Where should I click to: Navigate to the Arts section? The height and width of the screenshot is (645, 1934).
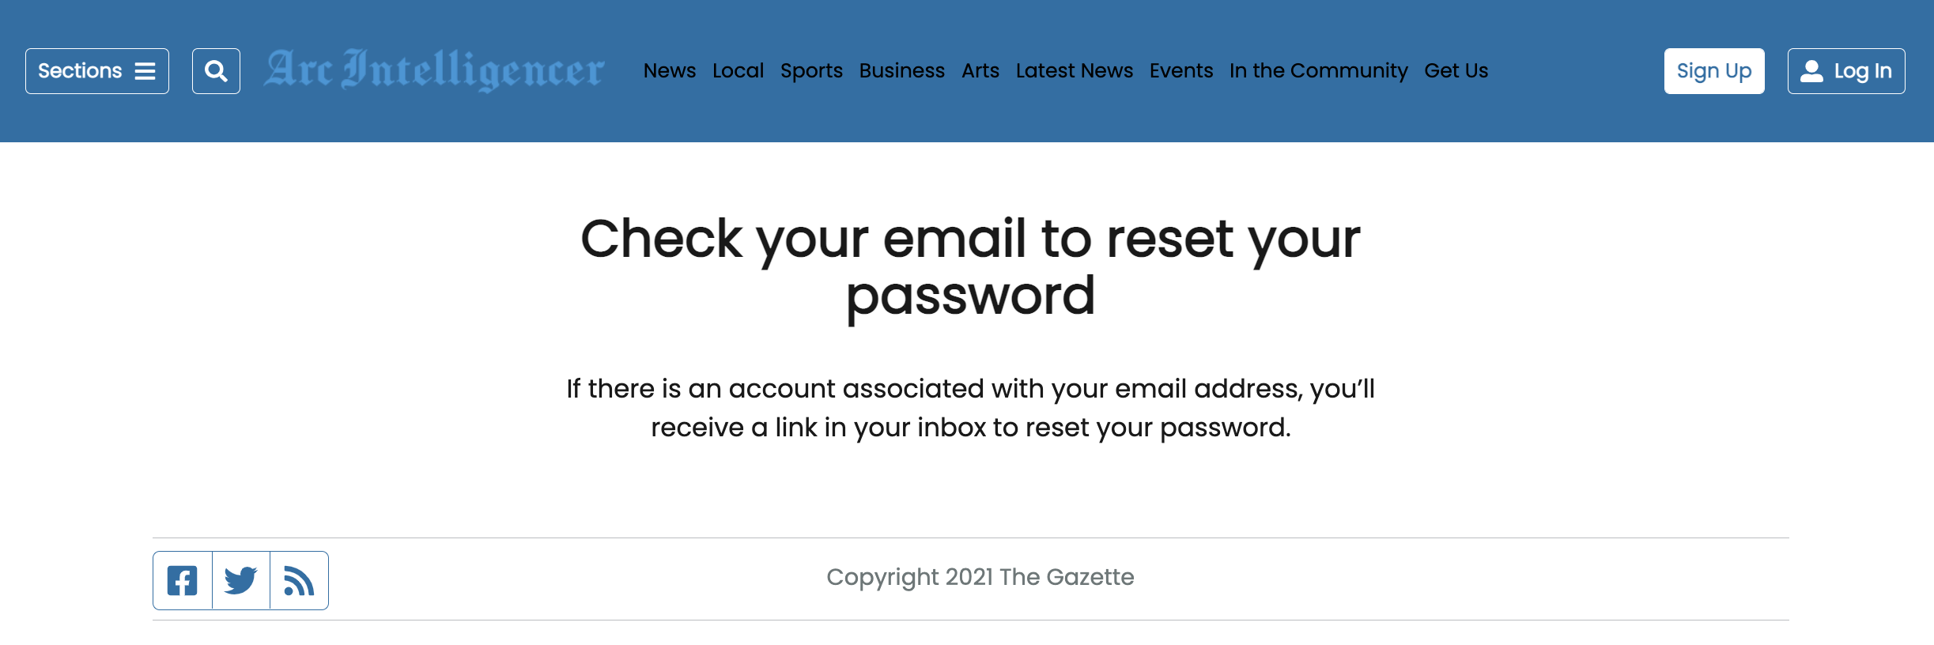(980, 70)
